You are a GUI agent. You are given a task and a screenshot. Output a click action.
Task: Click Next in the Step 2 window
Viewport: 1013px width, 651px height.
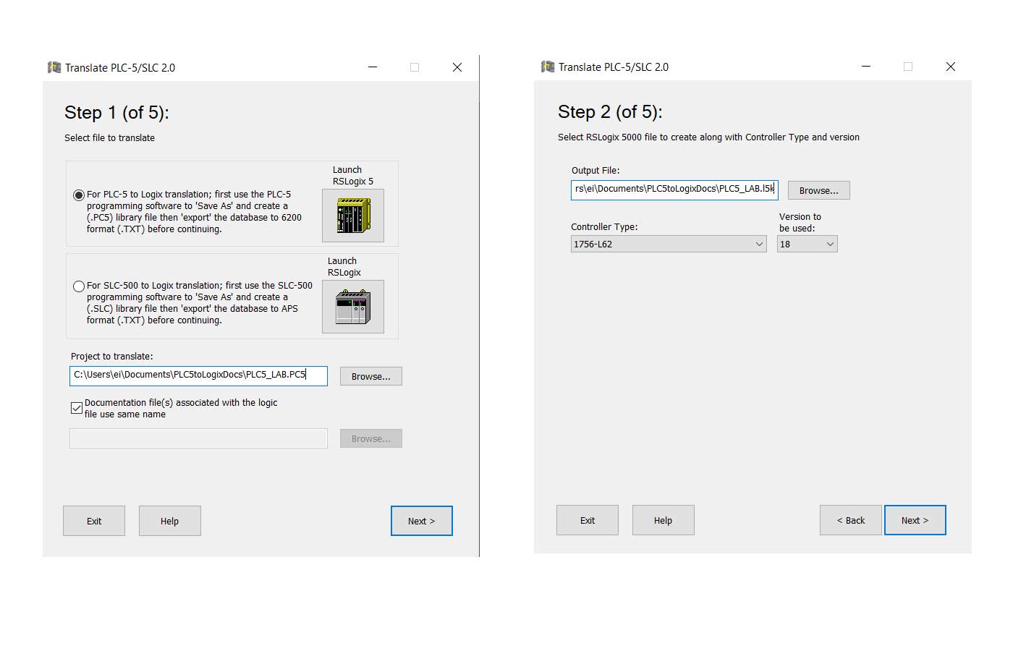[915, 520]
